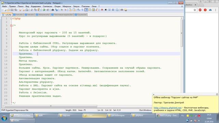The height and width of the screenshot is (123, 219).
Task: Click the RU language indicator in tray
Action: pos(182,115)
